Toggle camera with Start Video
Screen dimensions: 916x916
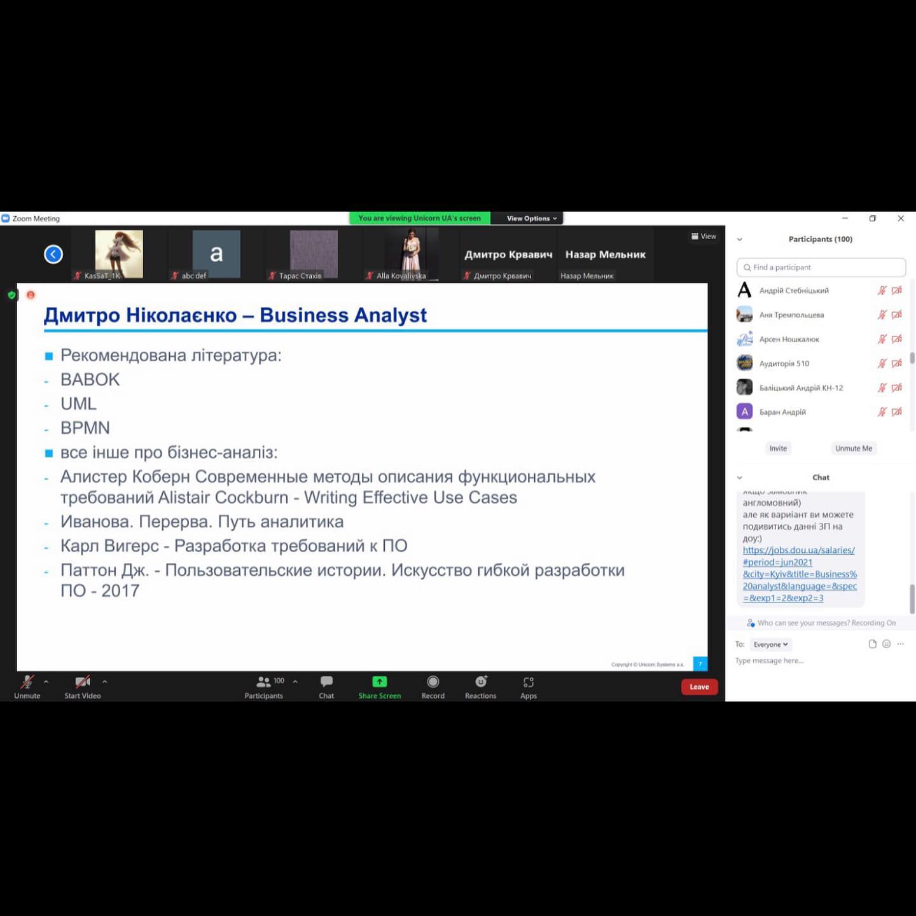pyautogui.click(x=82, y=686)
